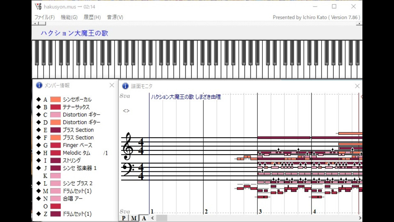Select the M mode button
The image size is (394, 222).
tap(134, 218)
